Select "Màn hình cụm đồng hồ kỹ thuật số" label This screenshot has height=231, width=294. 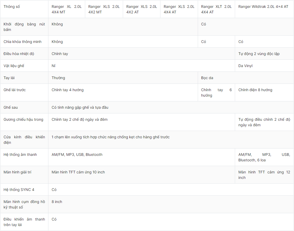[24, 205]
